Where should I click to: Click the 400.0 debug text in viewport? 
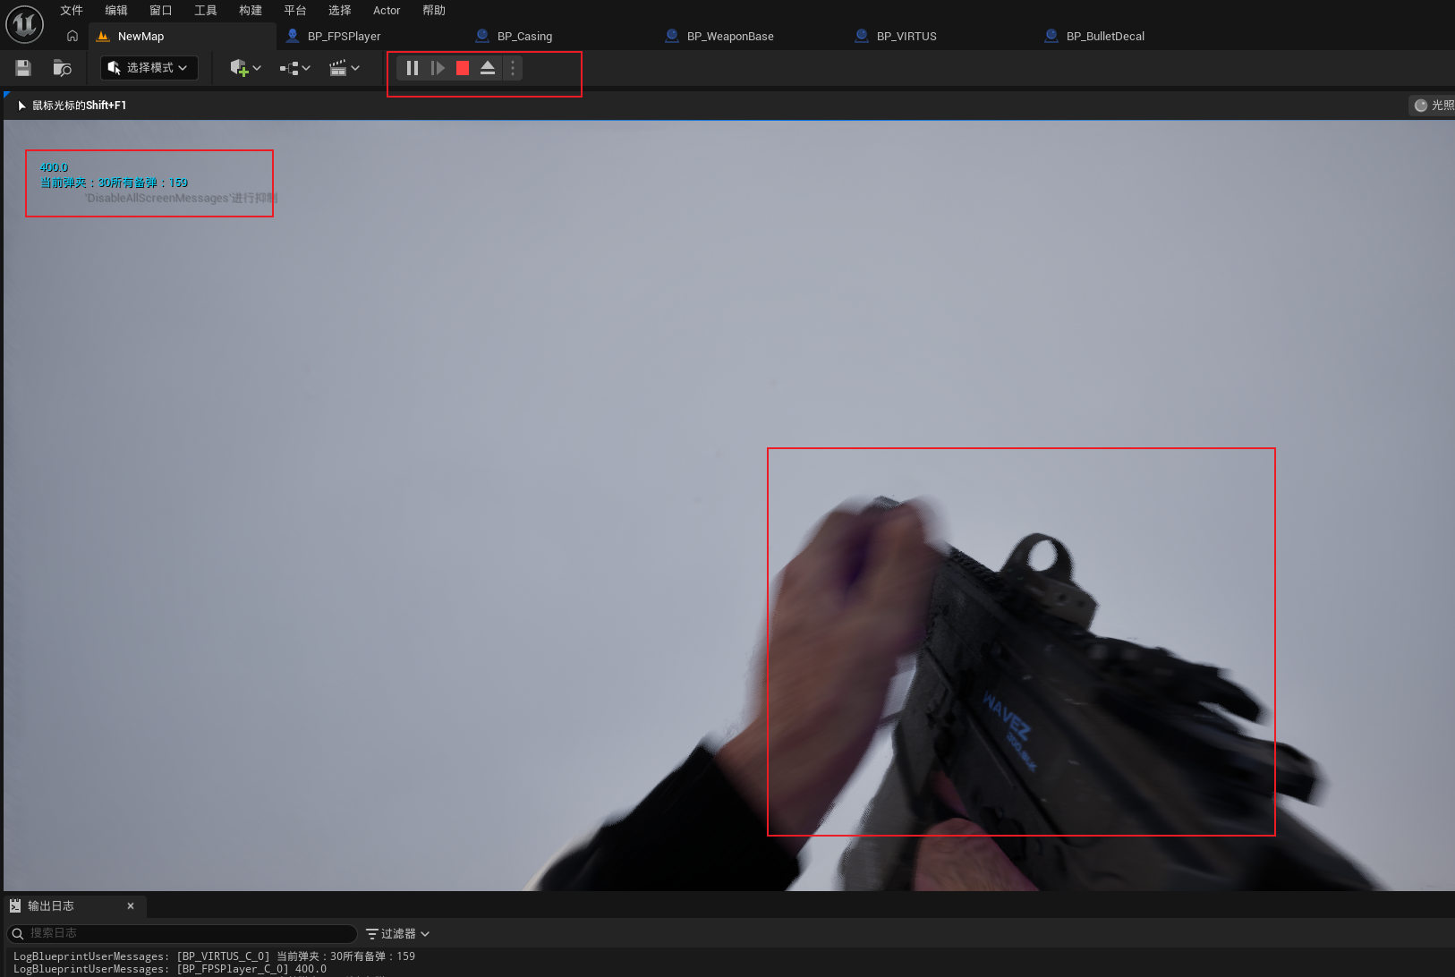point(54,167)
